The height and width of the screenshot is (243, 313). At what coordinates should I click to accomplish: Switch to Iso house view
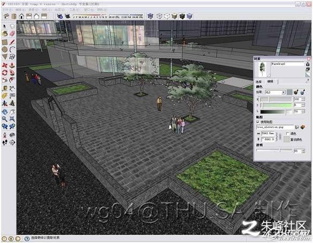[x=6, y=16]
